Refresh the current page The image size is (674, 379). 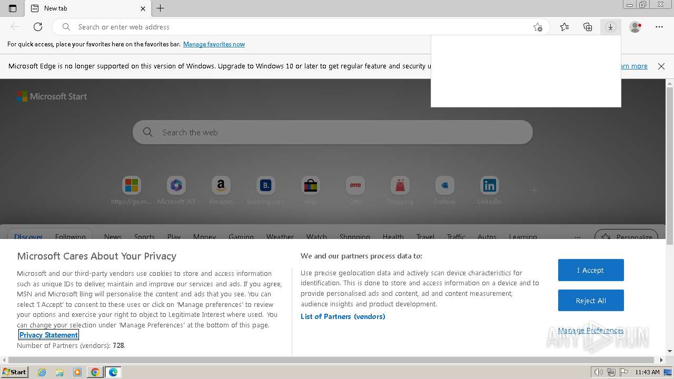tap(38, 27)
